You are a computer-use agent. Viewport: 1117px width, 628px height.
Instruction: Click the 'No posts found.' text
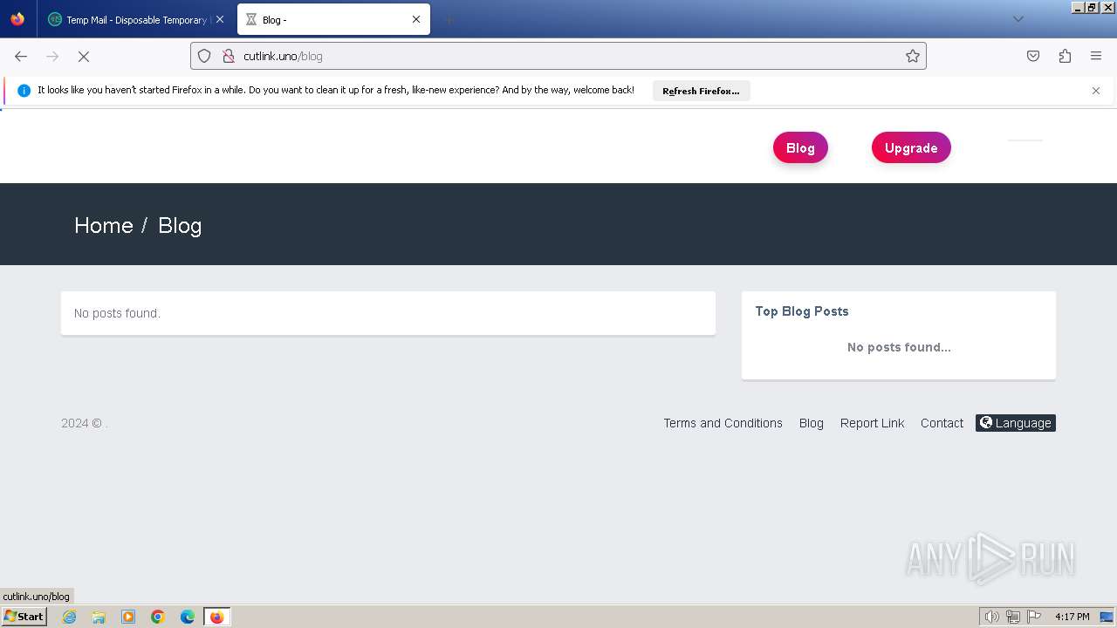(117, 313)
